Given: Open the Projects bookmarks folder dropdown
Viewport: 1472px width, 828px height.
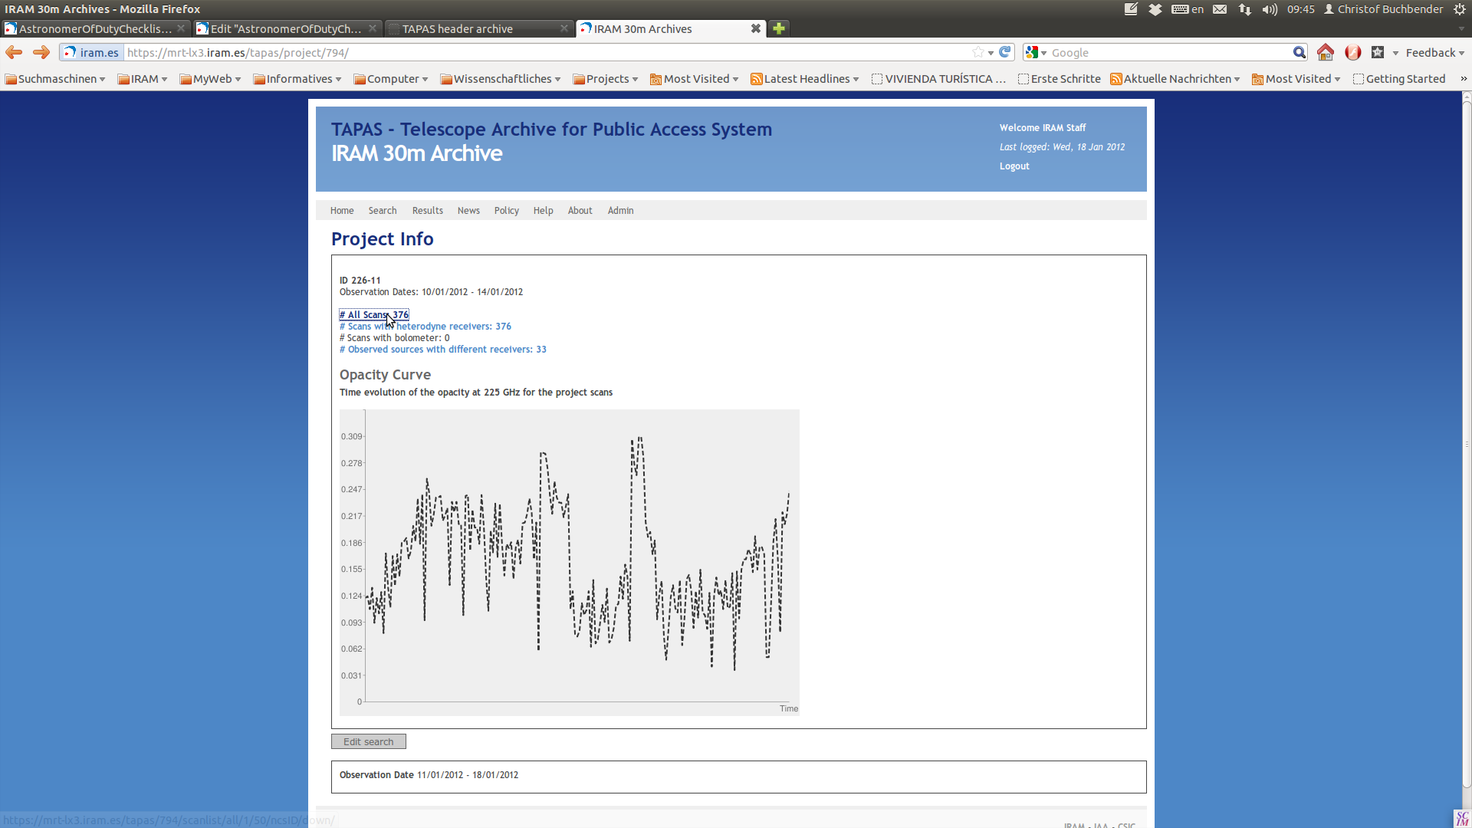Looking at the screenshot, I should [606, 79].
